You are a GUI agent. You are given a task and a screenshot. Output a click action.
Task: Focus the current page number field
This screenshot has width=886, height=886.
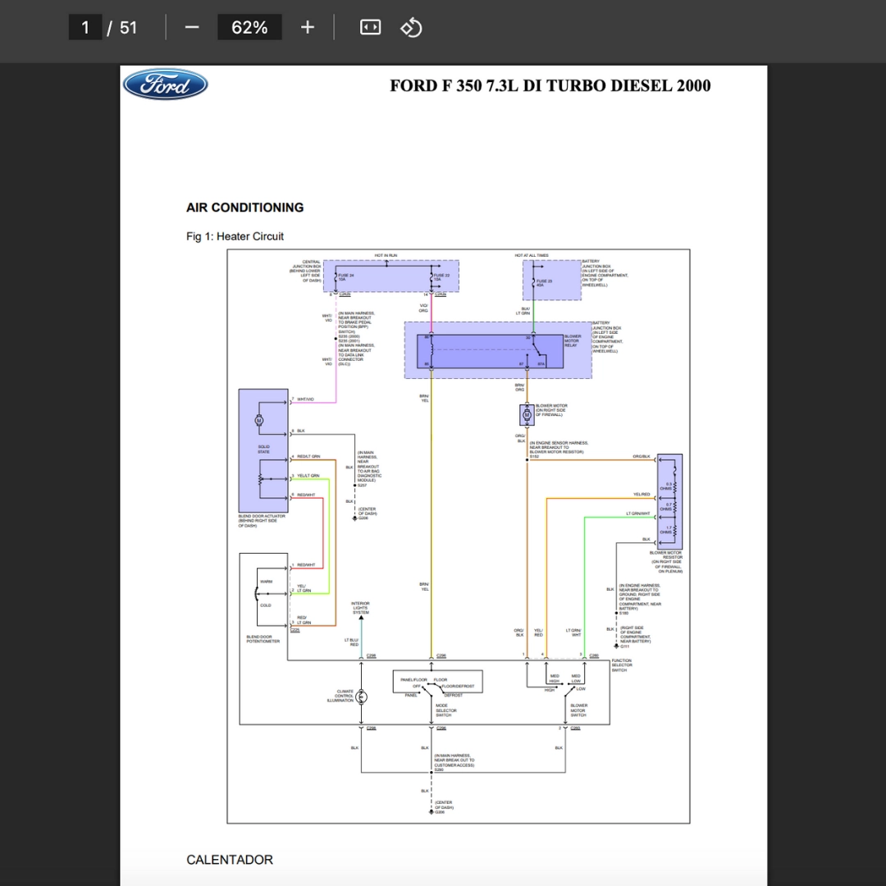tap(84, 27)
